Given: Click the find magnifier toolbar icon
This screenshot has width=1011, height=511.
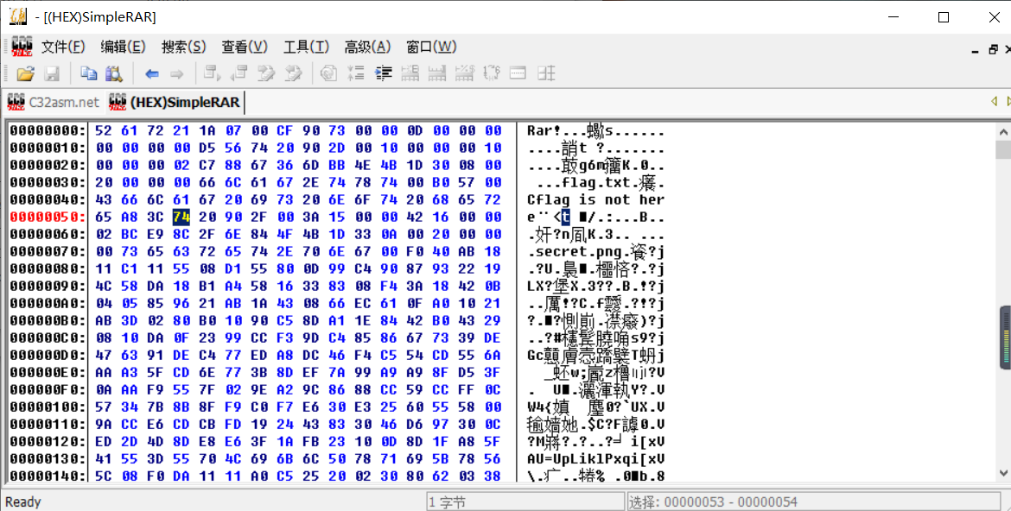Looking at the screenshot, I should (114, 73).
